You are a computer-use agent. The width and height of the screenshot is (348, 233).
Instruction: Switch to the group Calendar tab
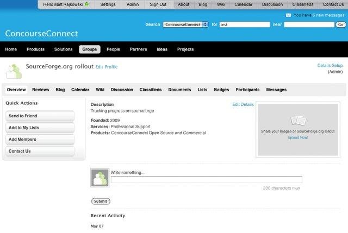point(80,90)
